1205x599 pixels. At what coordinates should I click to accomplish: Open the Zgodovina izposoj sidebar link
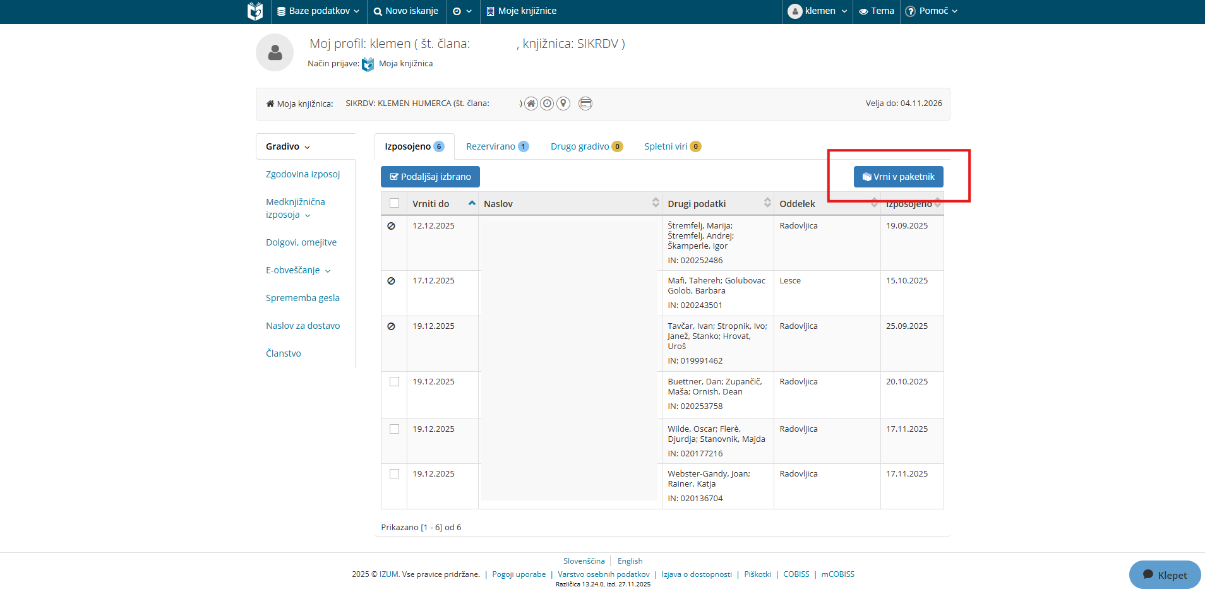303,174
